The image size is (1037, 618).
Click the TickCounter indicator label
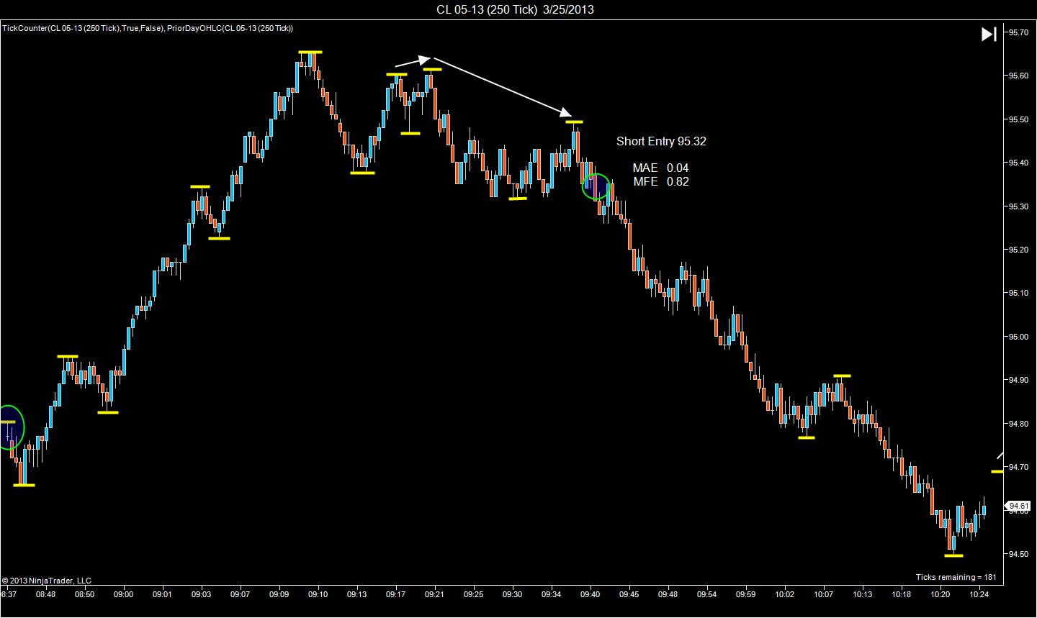click(84, 28)
